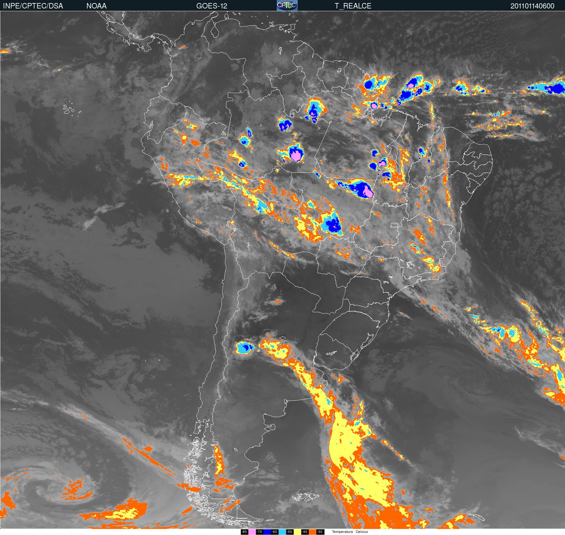Click the 'NOAA' header text

tap(96, 6)
